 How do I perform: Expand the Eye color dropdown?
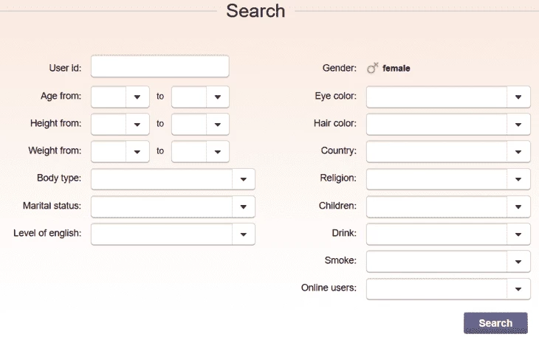click(x=448, y=97)
